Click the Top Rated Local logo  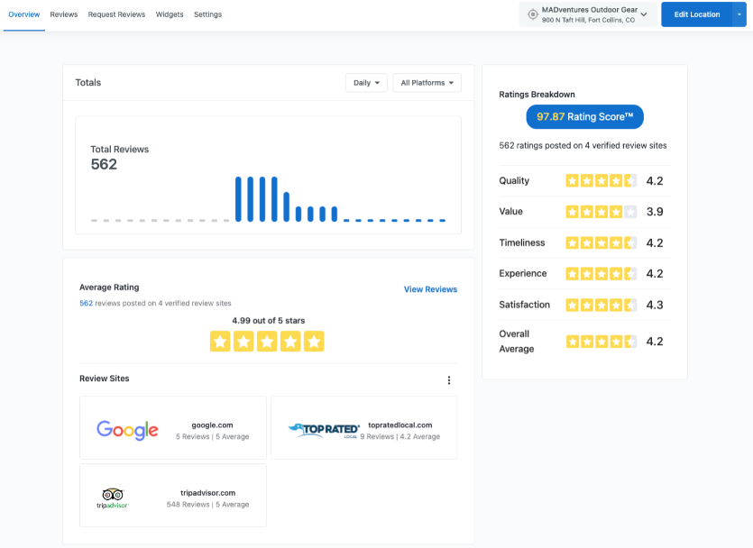[324, 430]
